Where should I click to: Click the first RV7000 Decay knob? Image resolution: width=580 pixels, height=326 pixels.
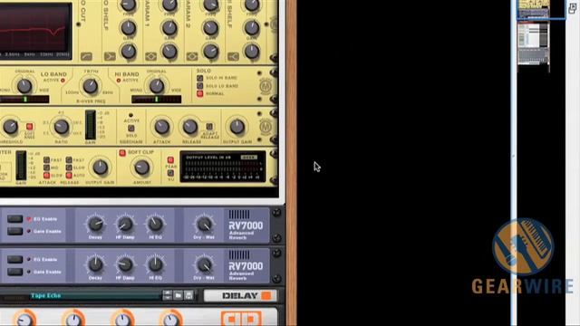click(x=95, y=224)
